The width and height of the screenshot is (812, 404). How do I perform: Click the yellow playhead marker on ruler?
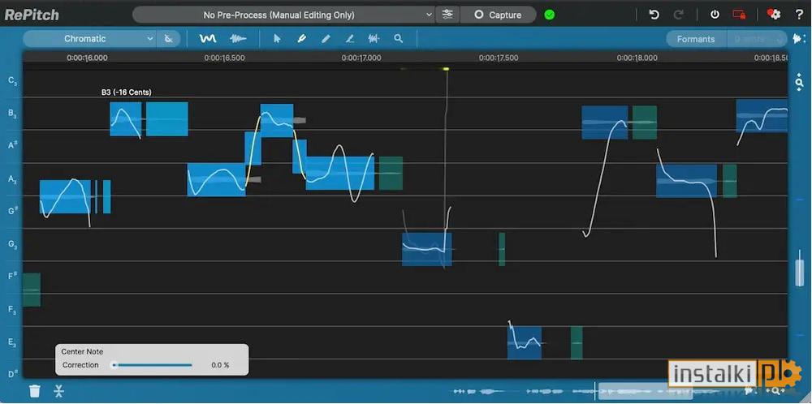pos(446,69)
